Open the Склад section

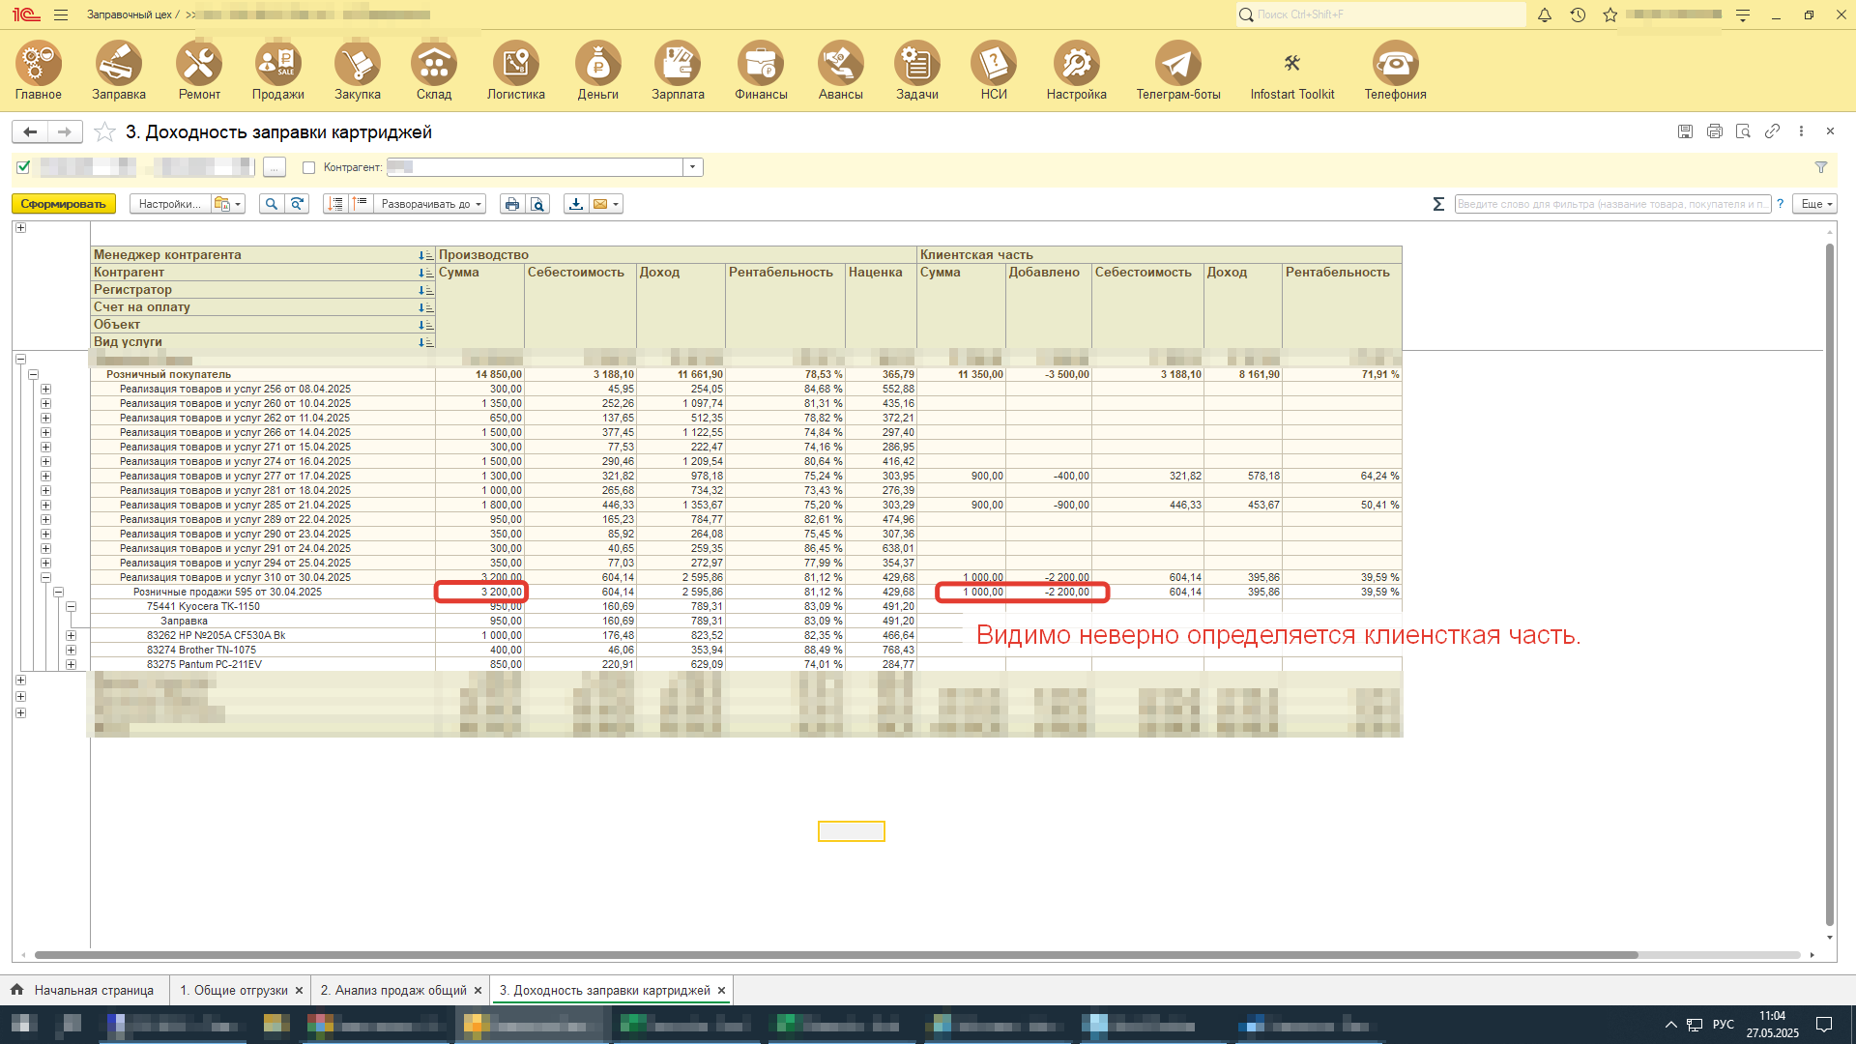(x=434, y=71)
